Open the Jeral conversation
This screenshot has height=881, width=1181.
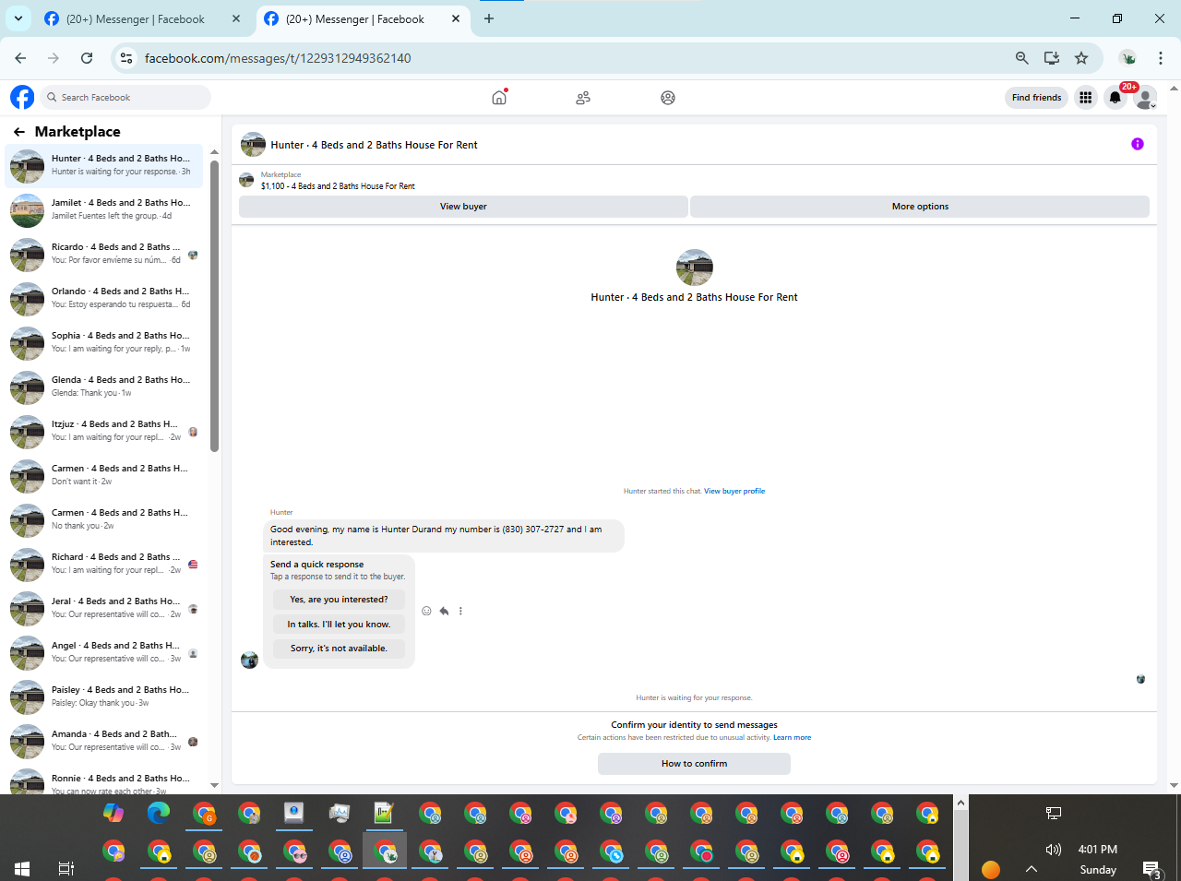pos(104,609)
